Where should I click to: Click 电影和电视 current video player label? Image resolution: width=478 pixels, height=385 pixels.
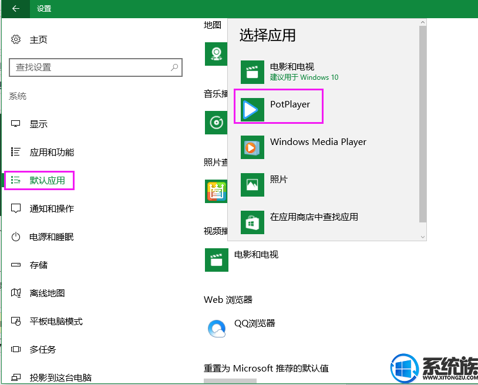[256, 254]
